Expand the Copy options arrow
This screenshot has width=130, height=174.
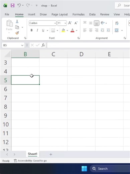pyautogui.click(x=22, y=27)
